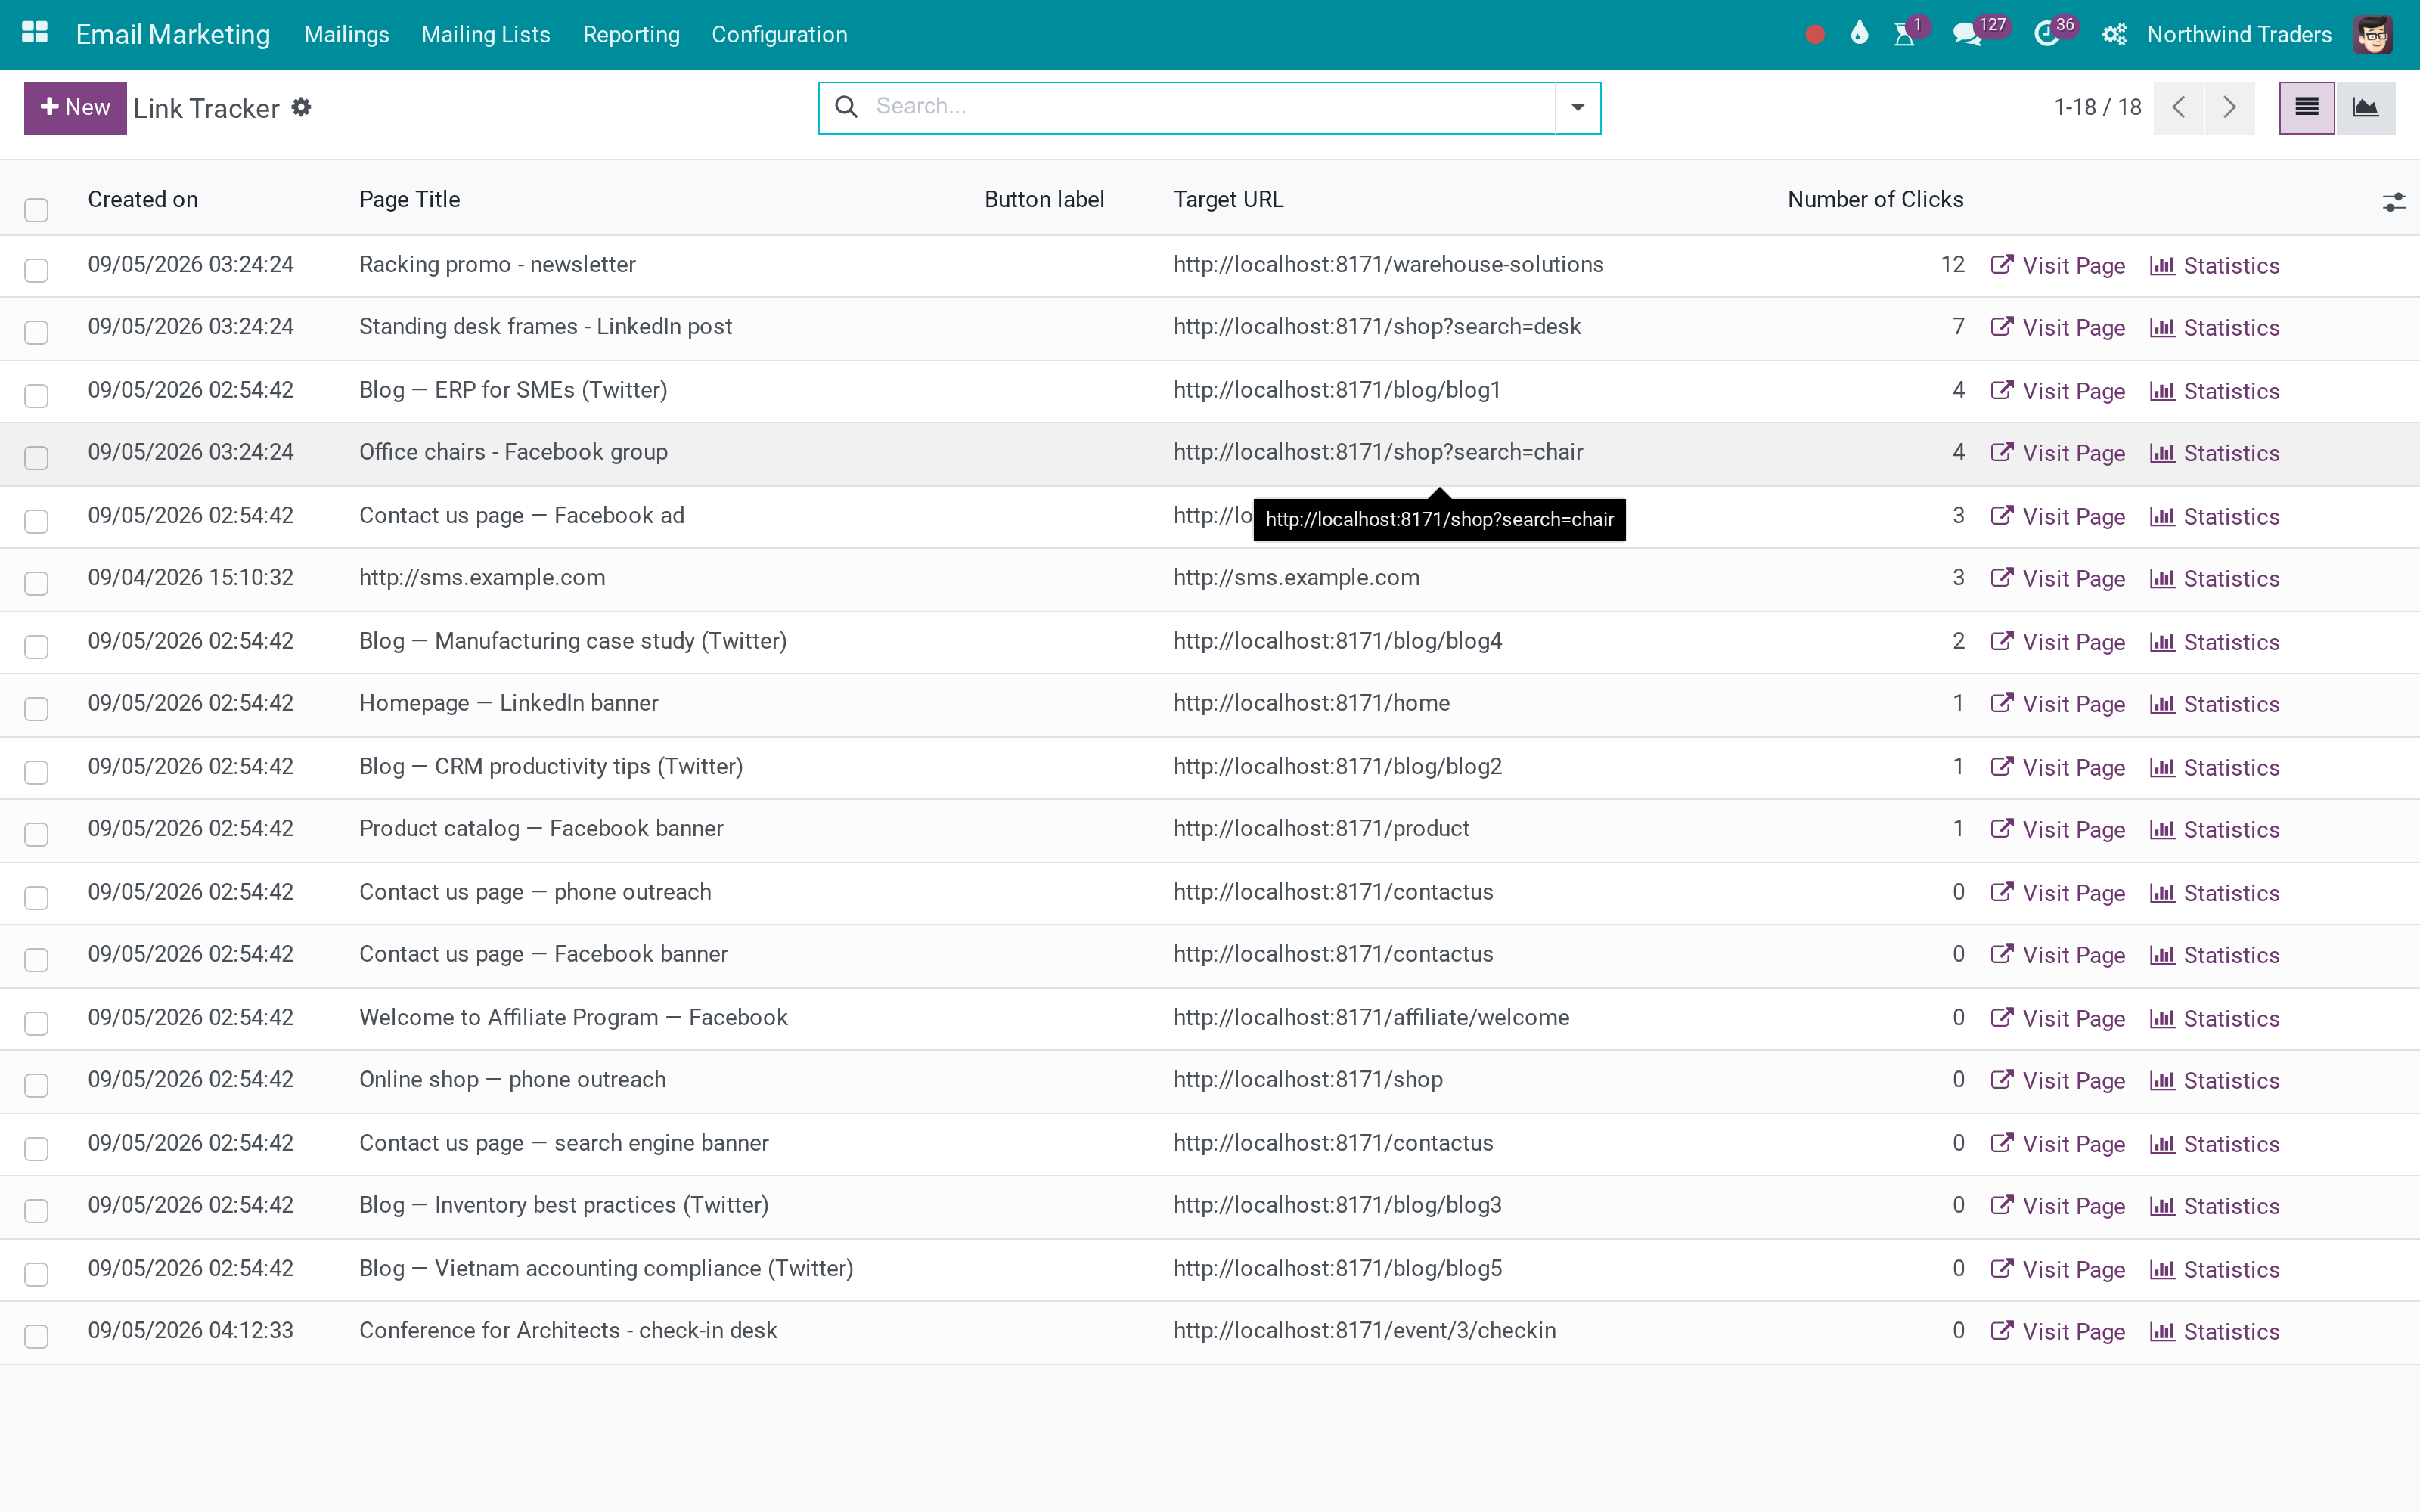Sort by Created on column header
2420x1512 pixels.
[143, 199]
